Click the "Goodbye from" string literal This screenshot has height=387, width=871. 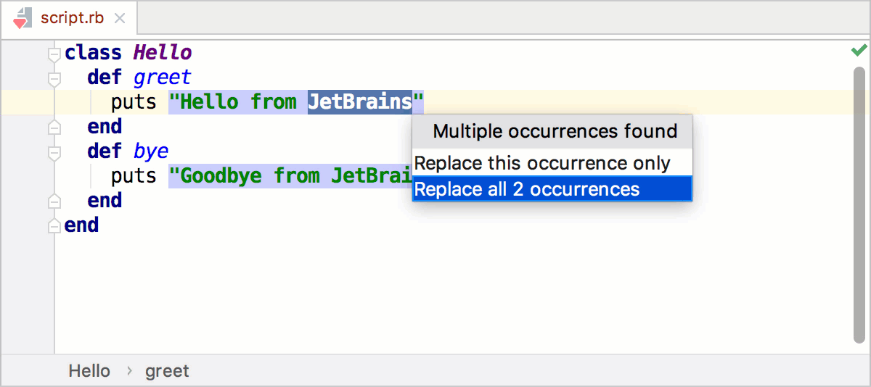point(247,176)
